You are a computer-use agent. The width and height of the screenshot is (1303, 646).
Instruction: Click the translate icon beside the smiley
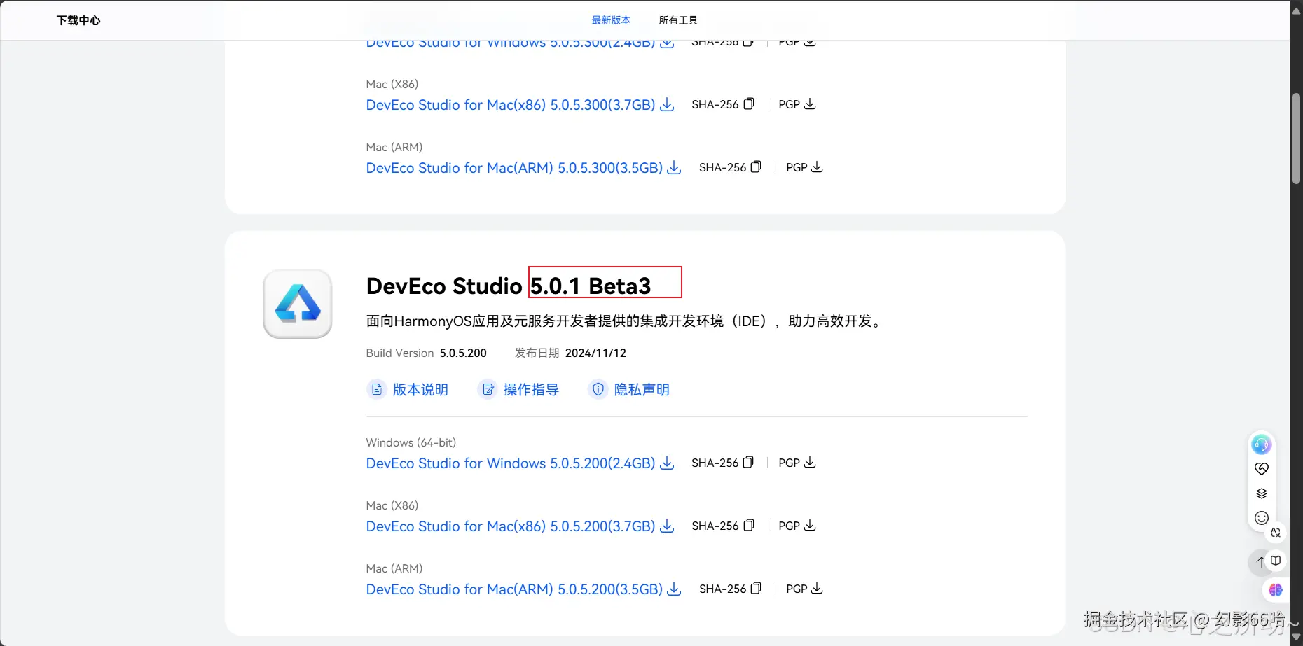1276,533
